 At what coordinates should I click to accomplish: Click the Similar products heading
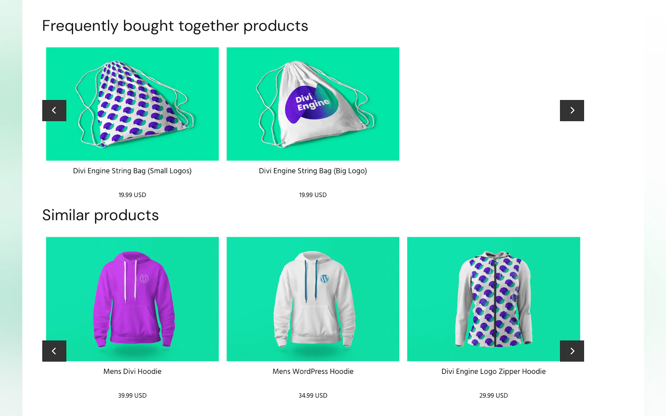pos(100,215)
